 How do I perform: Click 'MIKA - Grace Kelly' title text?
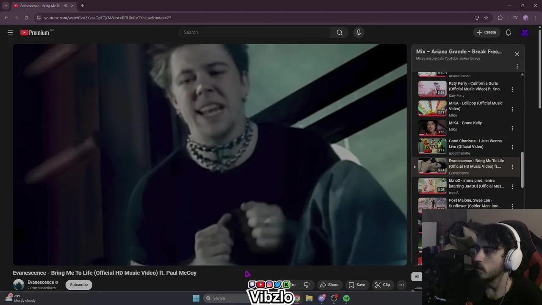tap(465, 123)
